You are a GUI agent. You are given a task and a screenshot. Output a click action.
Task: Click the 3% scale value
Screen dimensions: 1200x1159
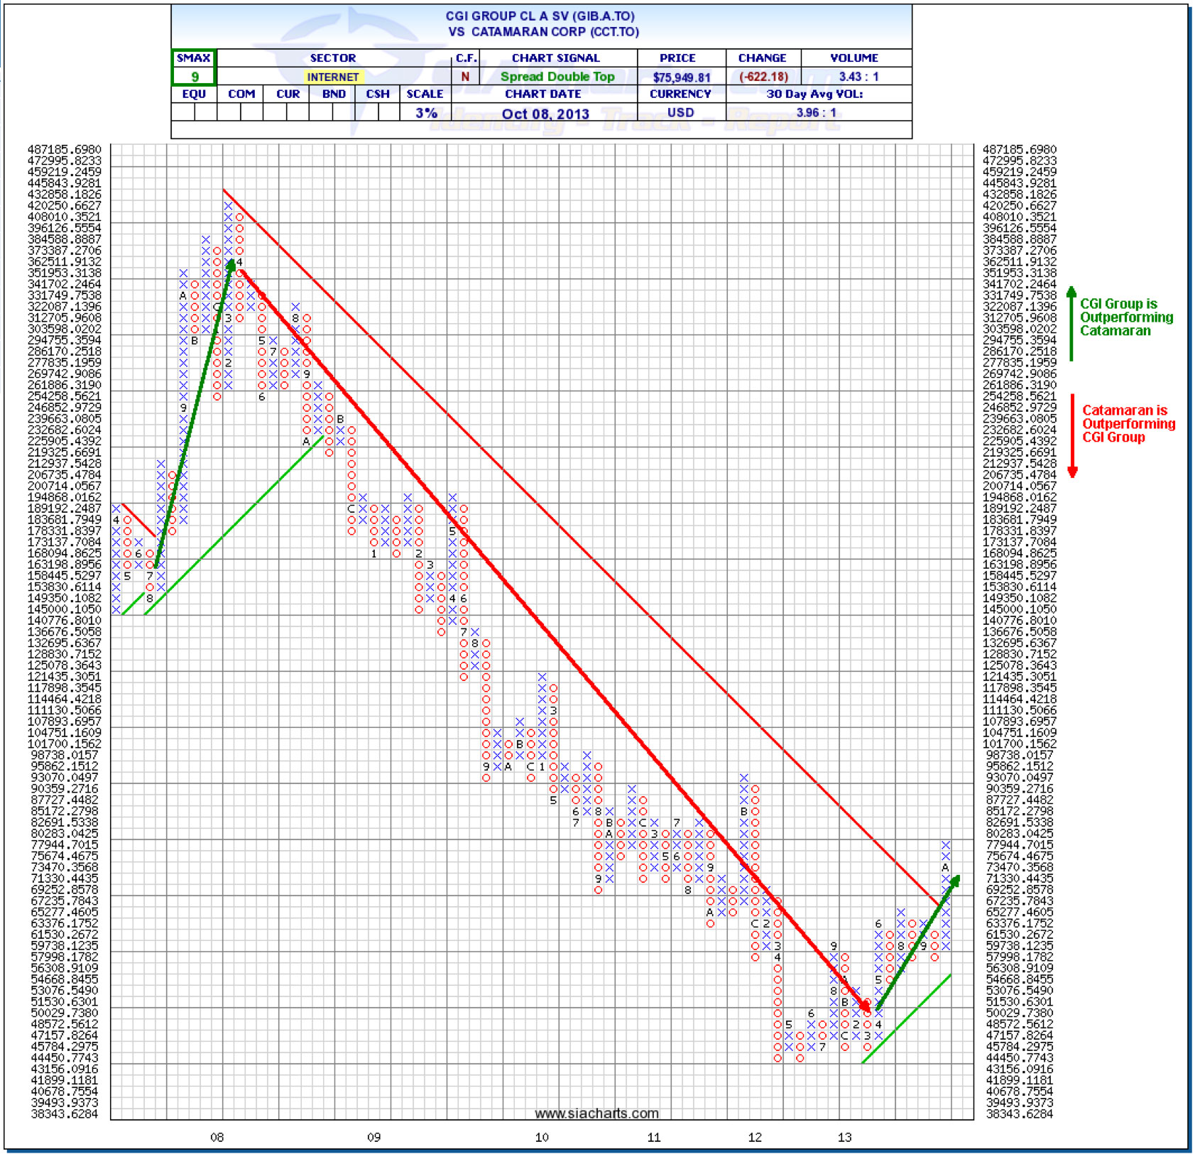tap(425, 112)
